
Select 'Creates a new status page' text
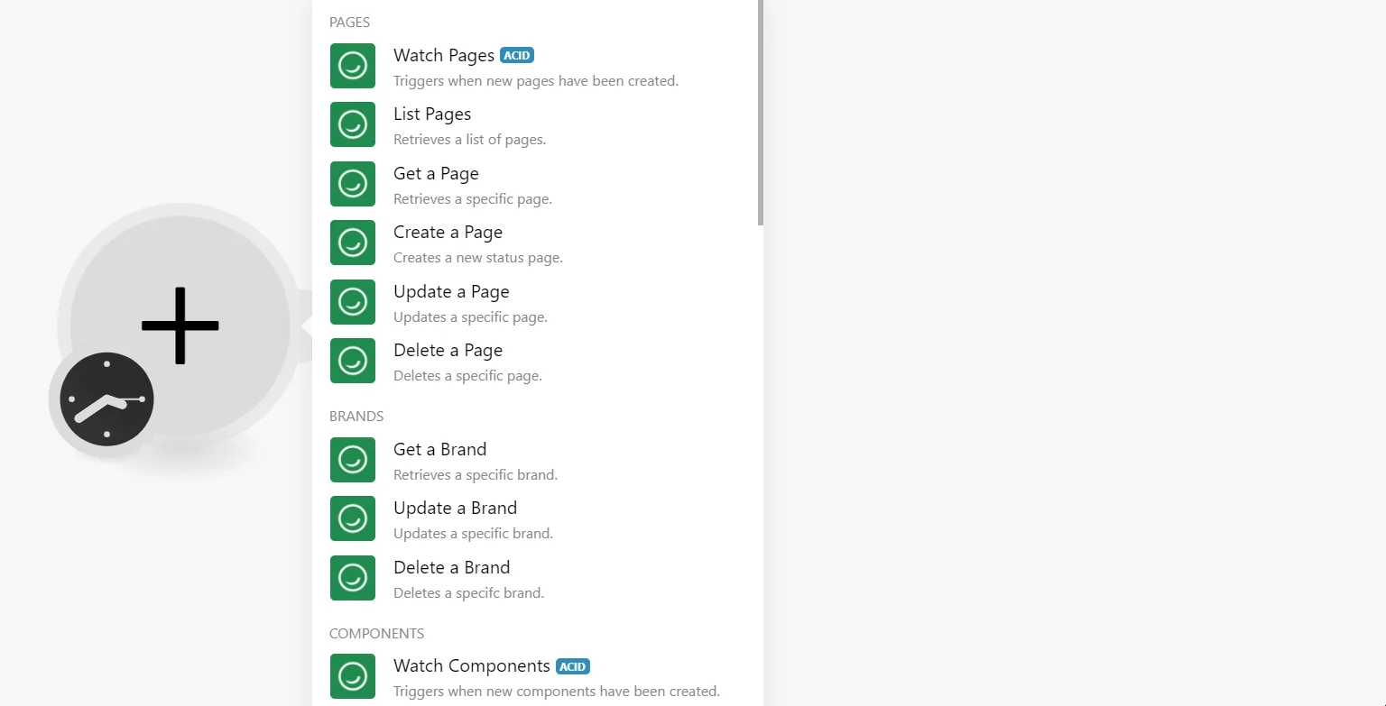point(477,258)
